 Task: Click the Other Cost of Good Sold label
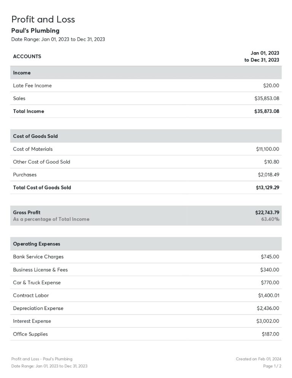point(41,162)
